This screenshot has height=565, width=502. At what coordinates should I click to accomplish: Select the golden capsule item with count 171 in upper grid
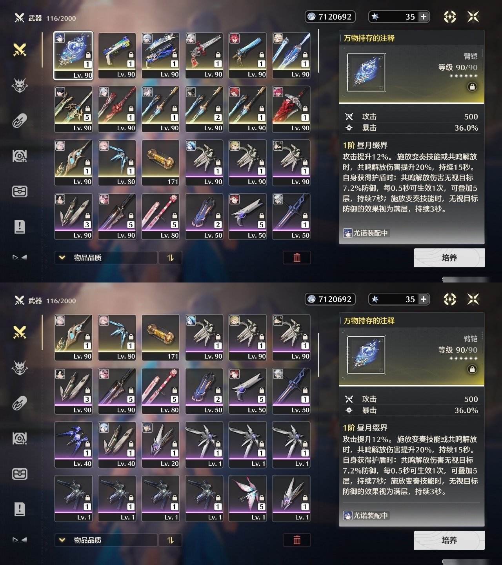click(161, 162)
